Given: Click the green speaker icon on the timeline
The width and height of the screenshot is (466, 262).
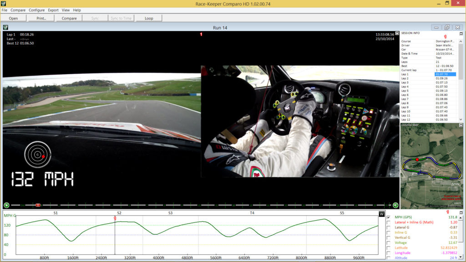Looking at the screenshot, I should click(395, 205).
